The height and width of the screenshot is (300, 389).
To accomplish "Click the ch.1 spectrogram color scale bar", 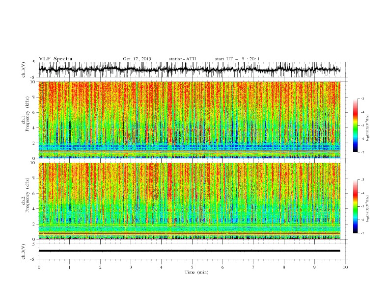I will pos(356,125).
